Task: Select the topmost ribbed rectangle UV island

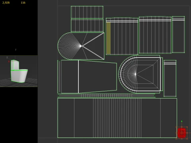Action: 87,12
